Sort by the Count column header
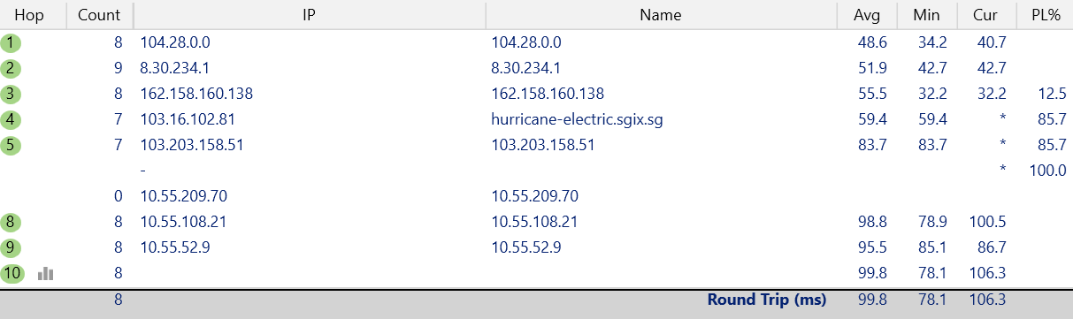 (x=101, y=15)
